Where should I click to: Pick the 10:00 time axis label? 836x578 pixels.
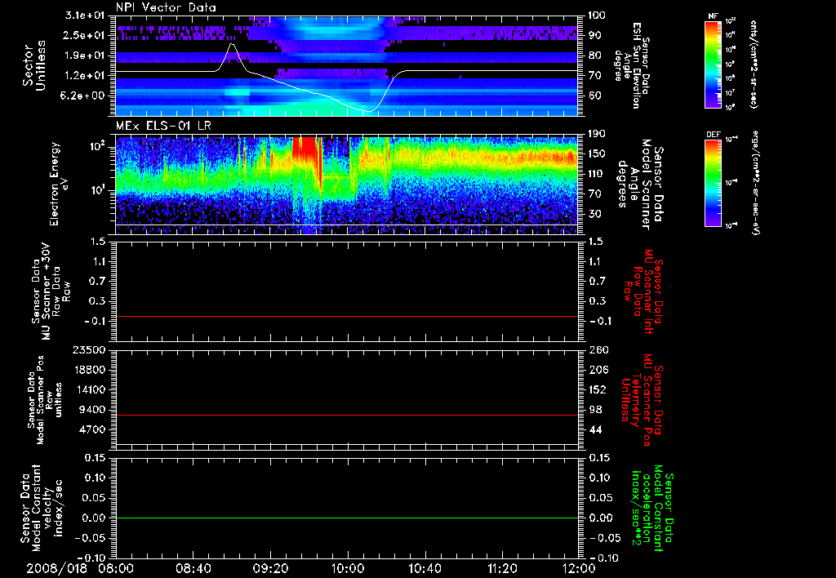[348, 567]
